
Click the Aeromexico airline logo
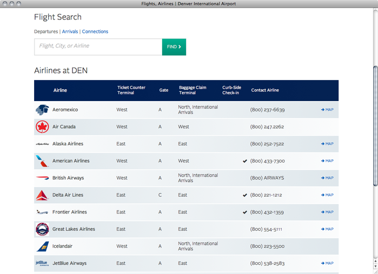pos(42,110)
